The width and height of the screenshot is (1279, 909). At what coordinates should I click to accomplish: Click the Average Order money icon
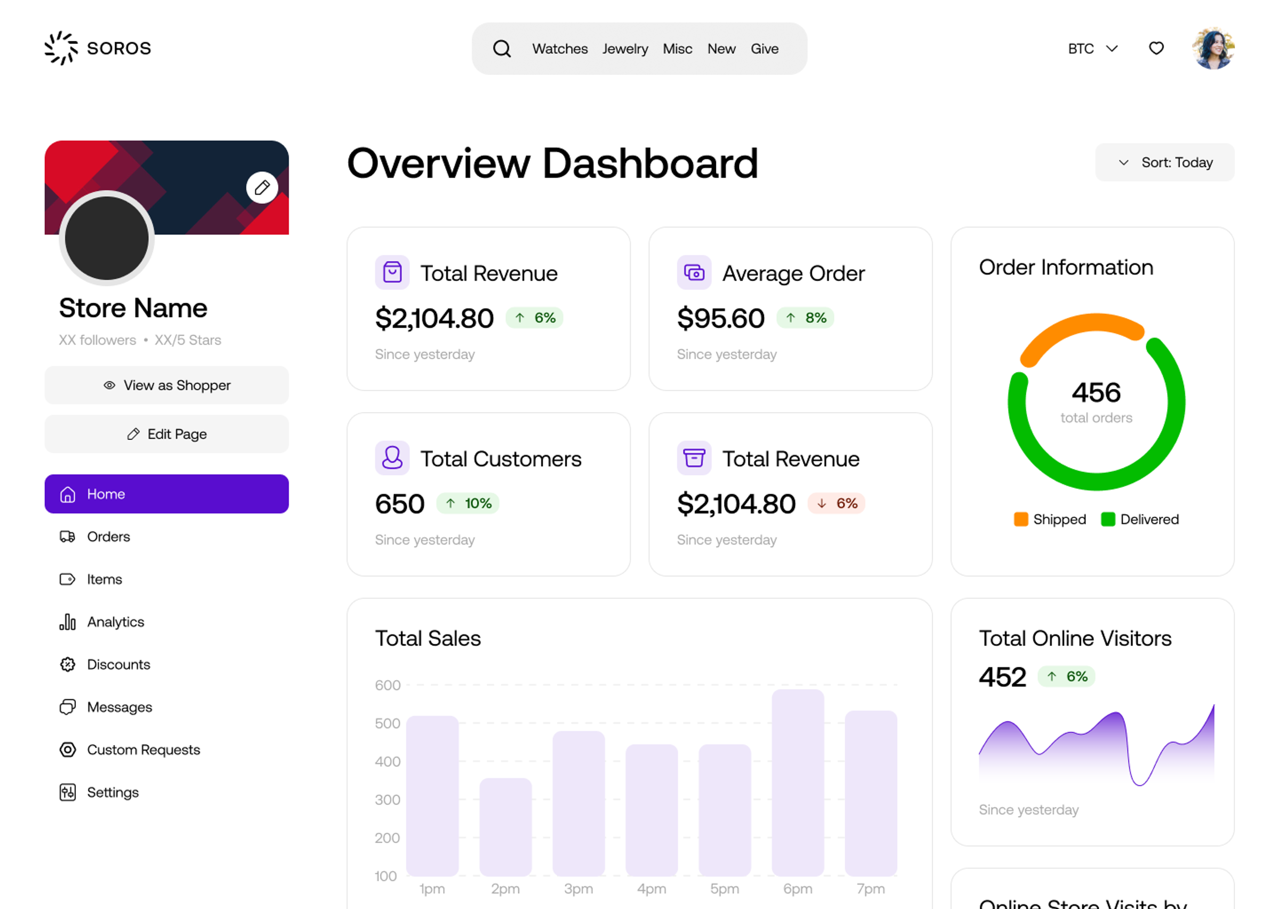click(x=693, y=273)
